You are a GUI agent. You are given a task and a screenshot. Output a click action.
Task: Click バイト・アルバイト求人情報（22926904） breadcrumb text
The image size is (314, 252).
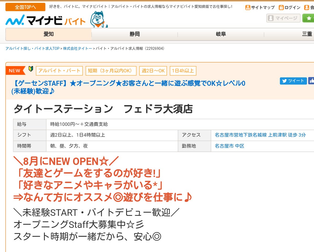130,49
